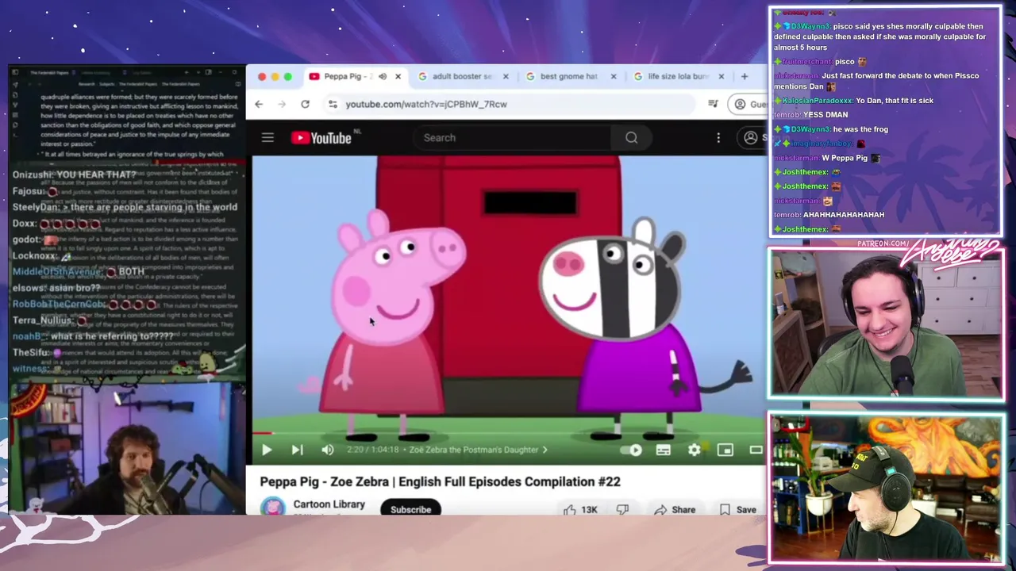The width and height of the screenshot is (1016, 571).
Task: Open browser media controls icon
Action: click(713, 104)
